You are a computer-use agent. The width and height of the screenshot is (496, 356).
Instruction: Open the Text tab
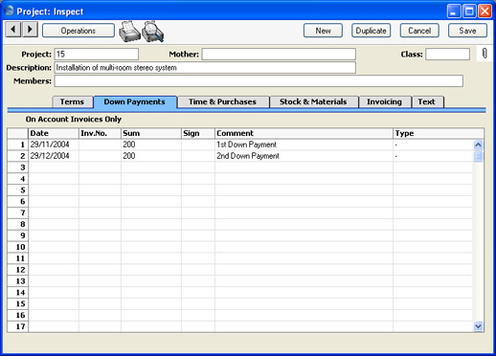coord(427,101)
